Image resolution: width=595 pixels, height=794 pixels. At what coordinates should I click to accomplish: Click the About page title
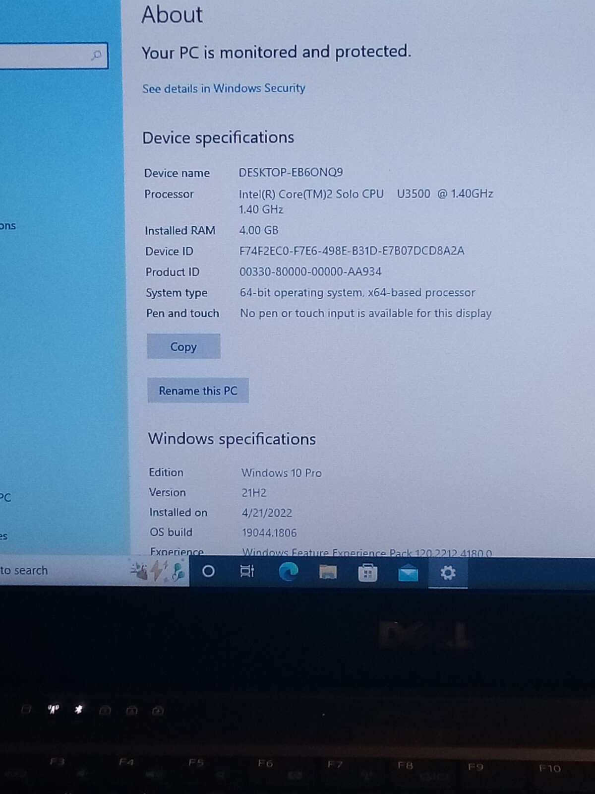pos(172,14)
